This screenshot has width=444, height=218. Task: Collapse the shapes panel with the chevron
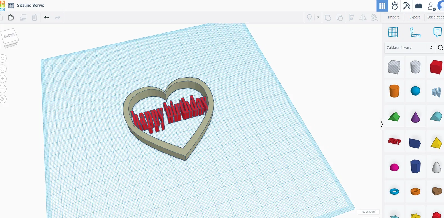pos(382,124)
